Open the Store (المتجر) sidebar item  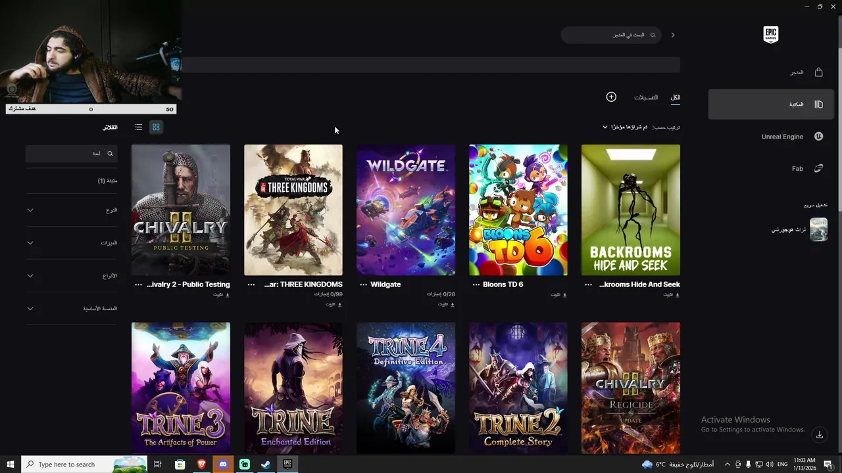[771, 72]
